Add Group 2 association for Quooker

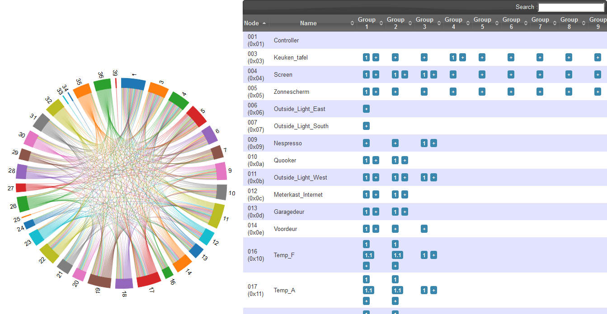405,160
